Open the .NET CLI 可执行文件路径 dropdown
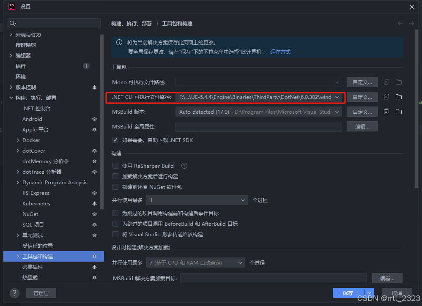422x306 pixels. click(259, 97)
